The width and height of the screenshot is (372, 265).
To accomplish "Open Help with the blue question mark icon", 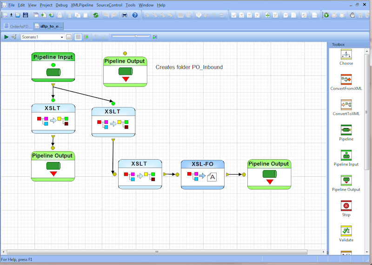I will coord(135,15).
